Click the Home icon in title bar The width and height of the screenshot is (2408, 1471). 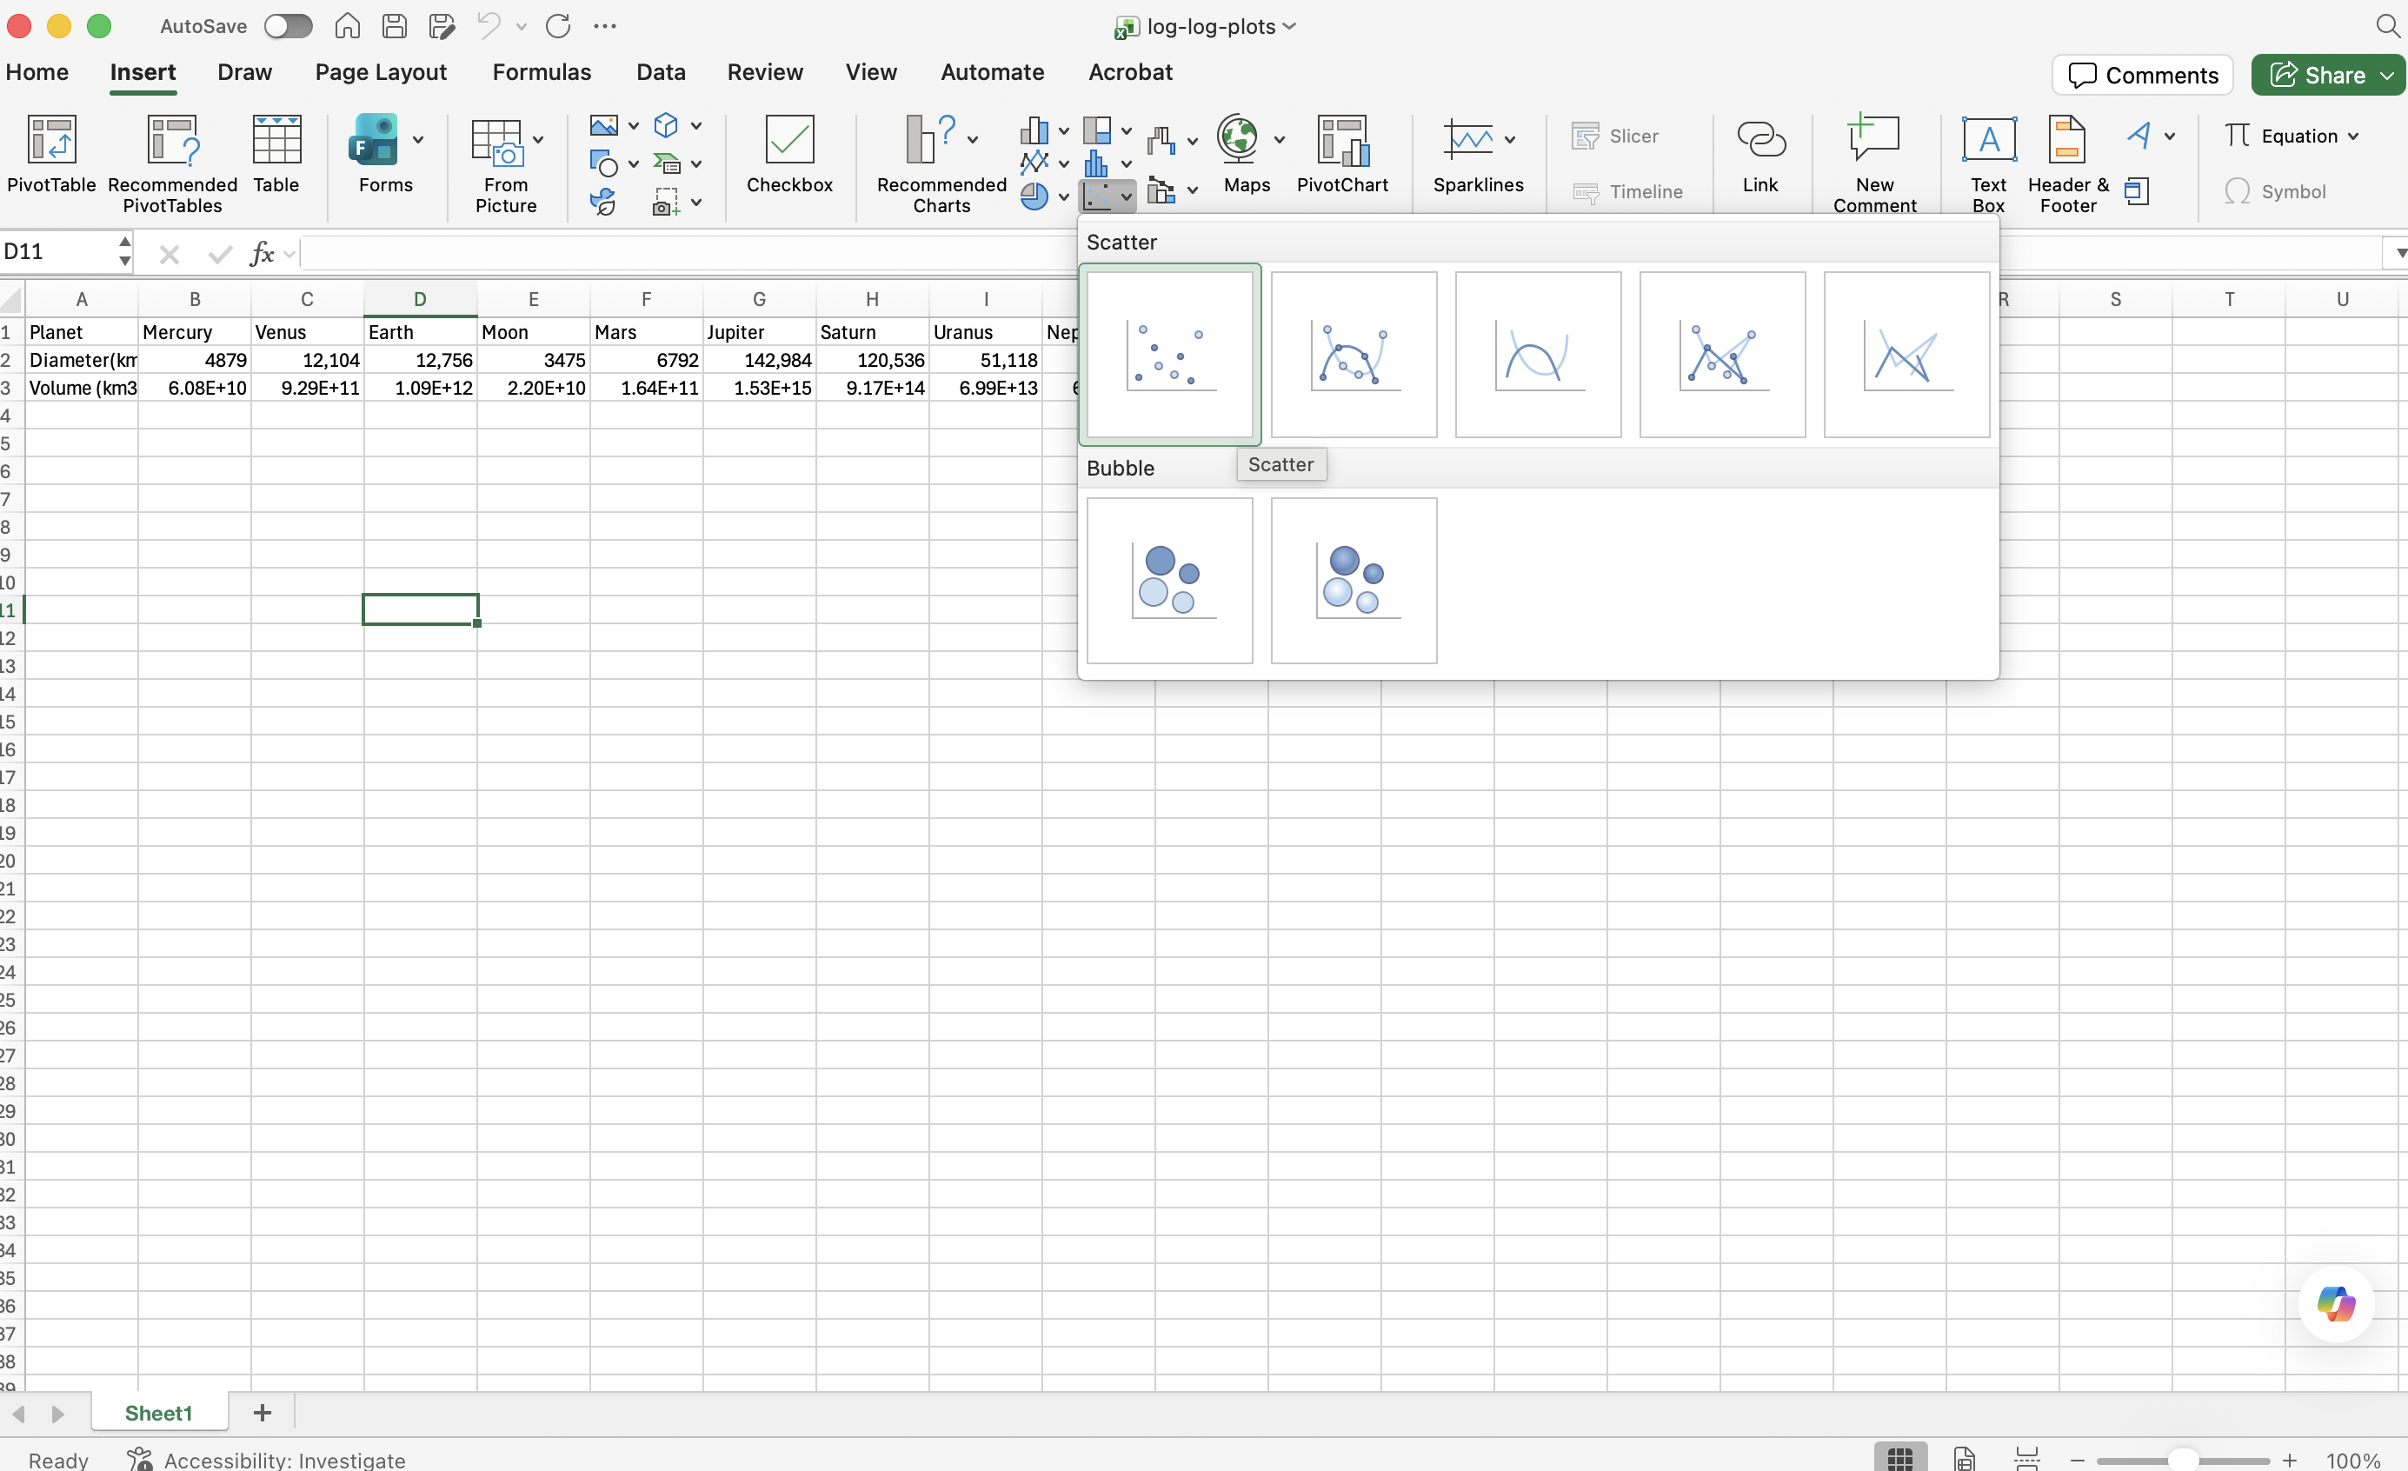click(347, 26)
